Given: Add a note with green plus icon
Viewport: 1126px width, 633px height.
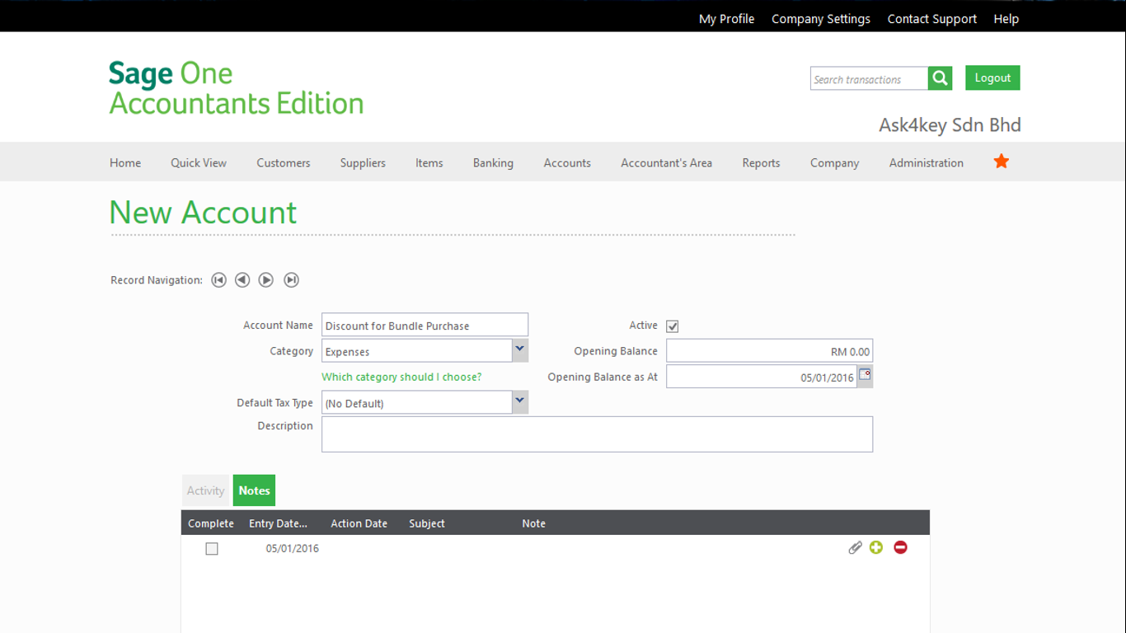Looking at the screenshot, I should point(876,547).
